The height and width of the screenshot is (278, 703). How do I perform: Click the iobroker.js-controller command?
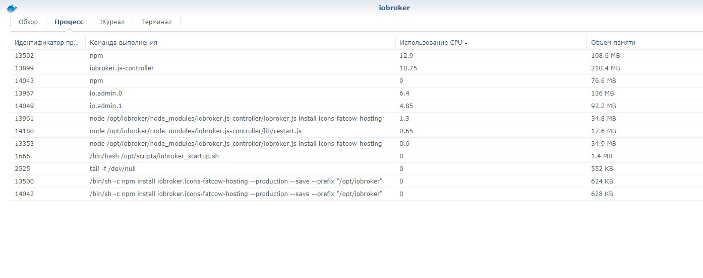click(122, 68)
